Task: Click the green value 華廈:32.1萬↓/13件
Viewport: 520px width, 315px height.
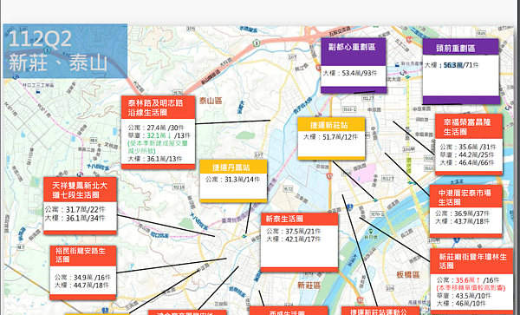Action: click(x=159, y=135)
